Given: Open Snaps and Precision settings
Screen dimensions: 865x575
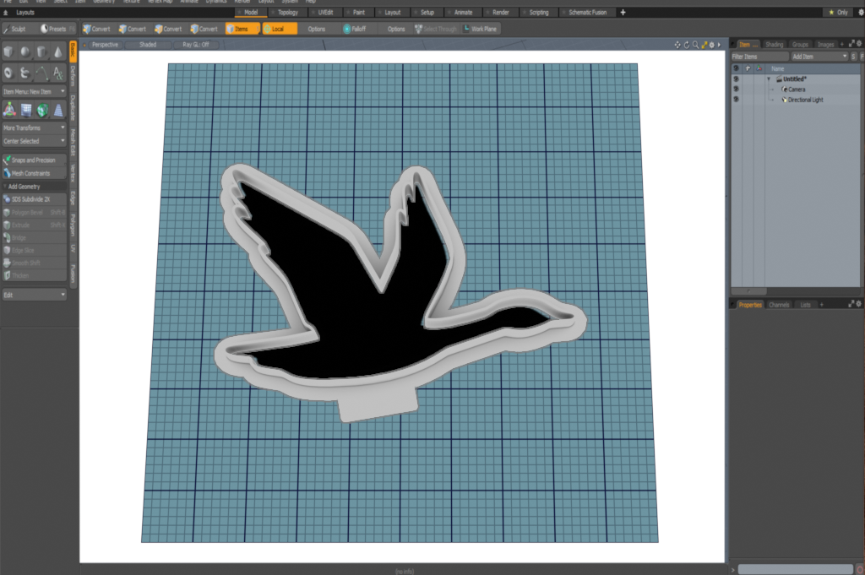Looking at the screenshot, I should [x=34, y=160].
